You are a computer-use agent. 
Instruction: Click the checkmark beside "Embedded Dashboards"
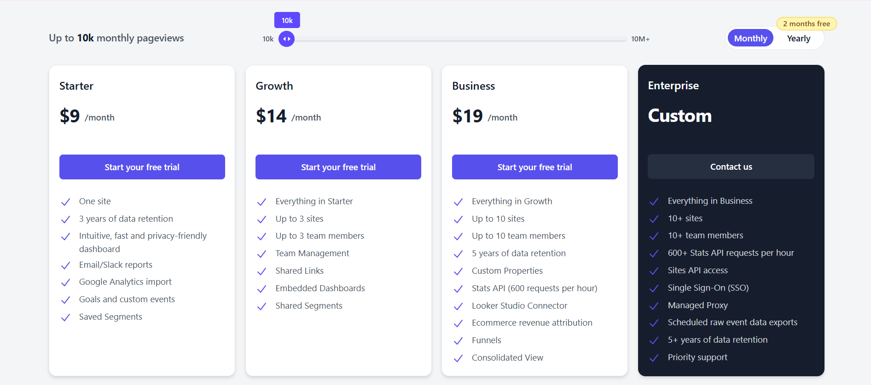point(262,288)
